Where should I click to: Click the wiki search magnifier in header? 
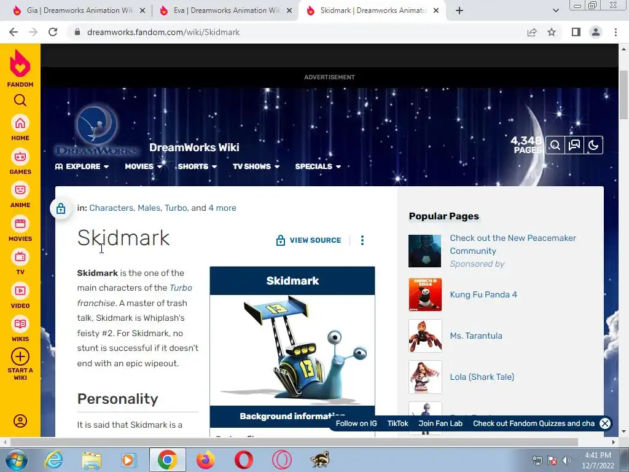(555, 145)
